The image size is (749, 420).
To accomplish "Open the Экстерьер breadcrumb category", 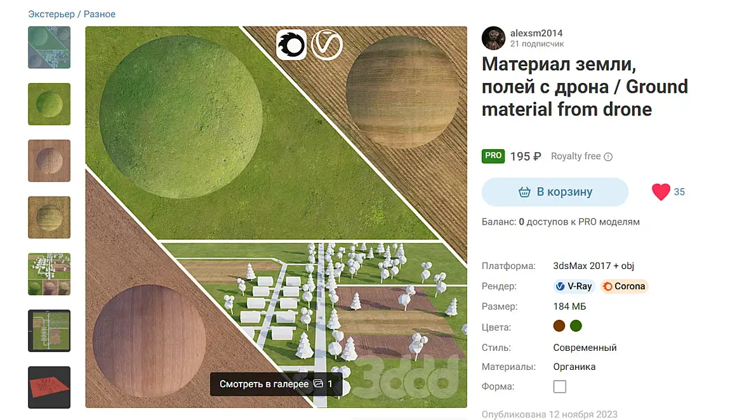I will (x=51, y=14).
